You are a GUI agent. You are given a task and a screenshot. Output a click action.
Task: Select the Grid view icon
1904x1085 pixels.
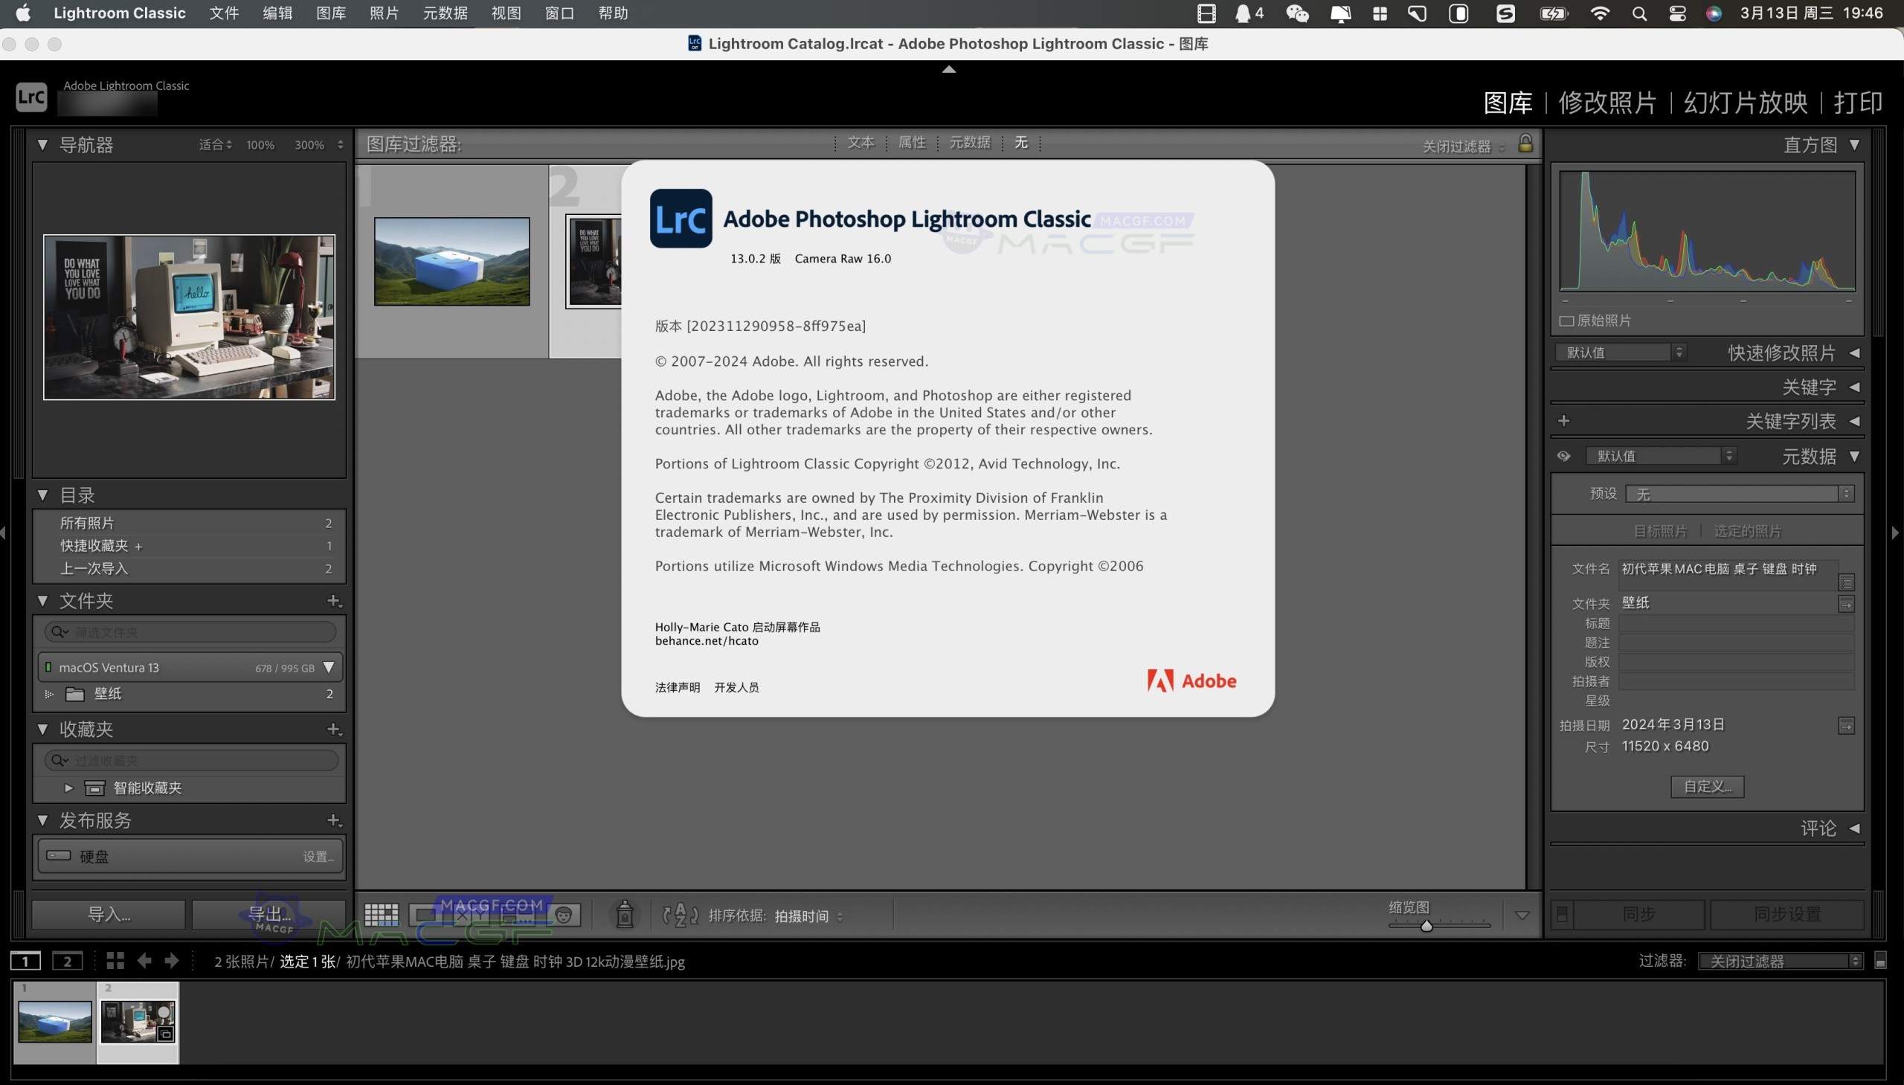click(x=382, y=915)
